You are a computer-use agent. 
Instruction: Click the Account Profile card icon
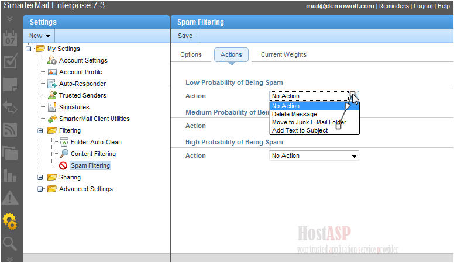click(x=52, y=72)
